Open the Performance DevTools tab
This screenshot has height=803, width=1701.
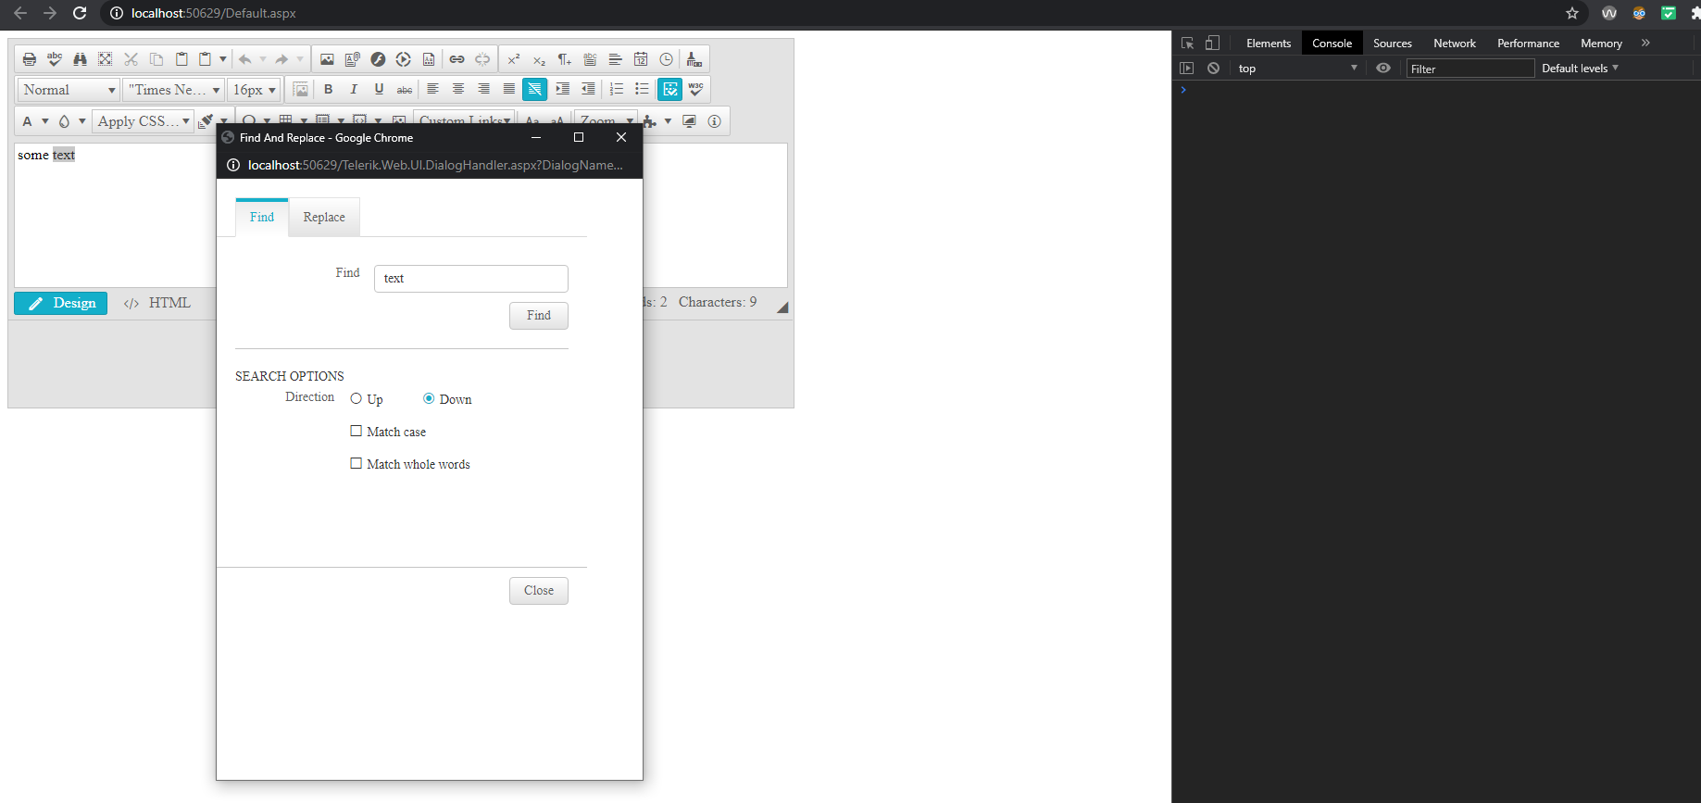click(x=1528, y=44)
